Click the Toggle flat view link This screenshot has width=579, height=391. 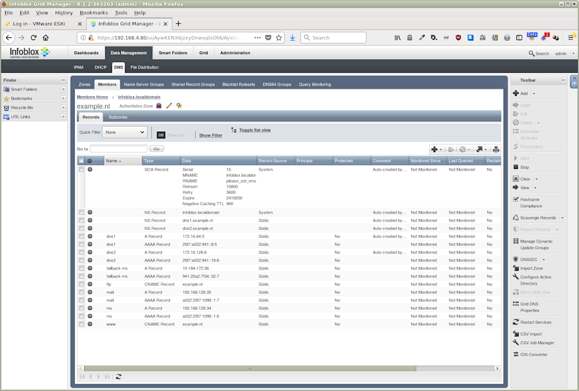pyautogui.click(x=255, y=130)
